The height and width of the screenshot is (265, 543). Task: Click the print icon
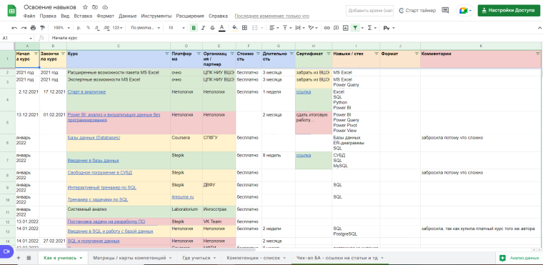click(x=33, y=28)
